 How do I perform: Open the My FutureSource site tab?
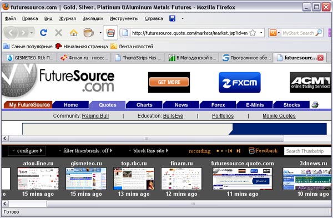(x=28, y=105)
